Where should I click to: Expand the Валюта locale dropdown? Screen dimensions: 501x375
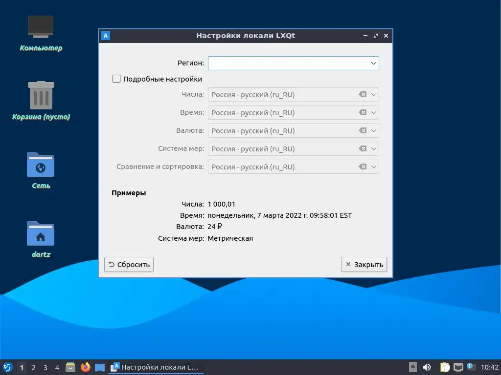click(x=373, y=130)
